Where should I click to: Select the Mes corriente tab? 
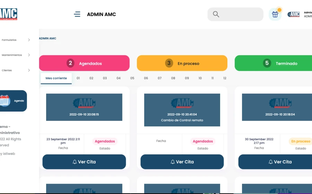tap(56, 78)
